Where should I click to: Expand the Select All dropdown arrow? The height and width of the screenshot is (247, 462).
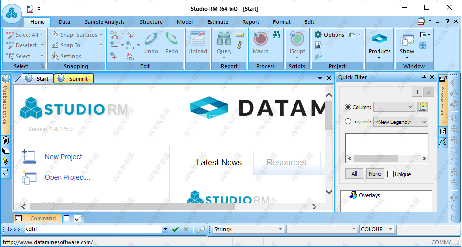point(42,35)
